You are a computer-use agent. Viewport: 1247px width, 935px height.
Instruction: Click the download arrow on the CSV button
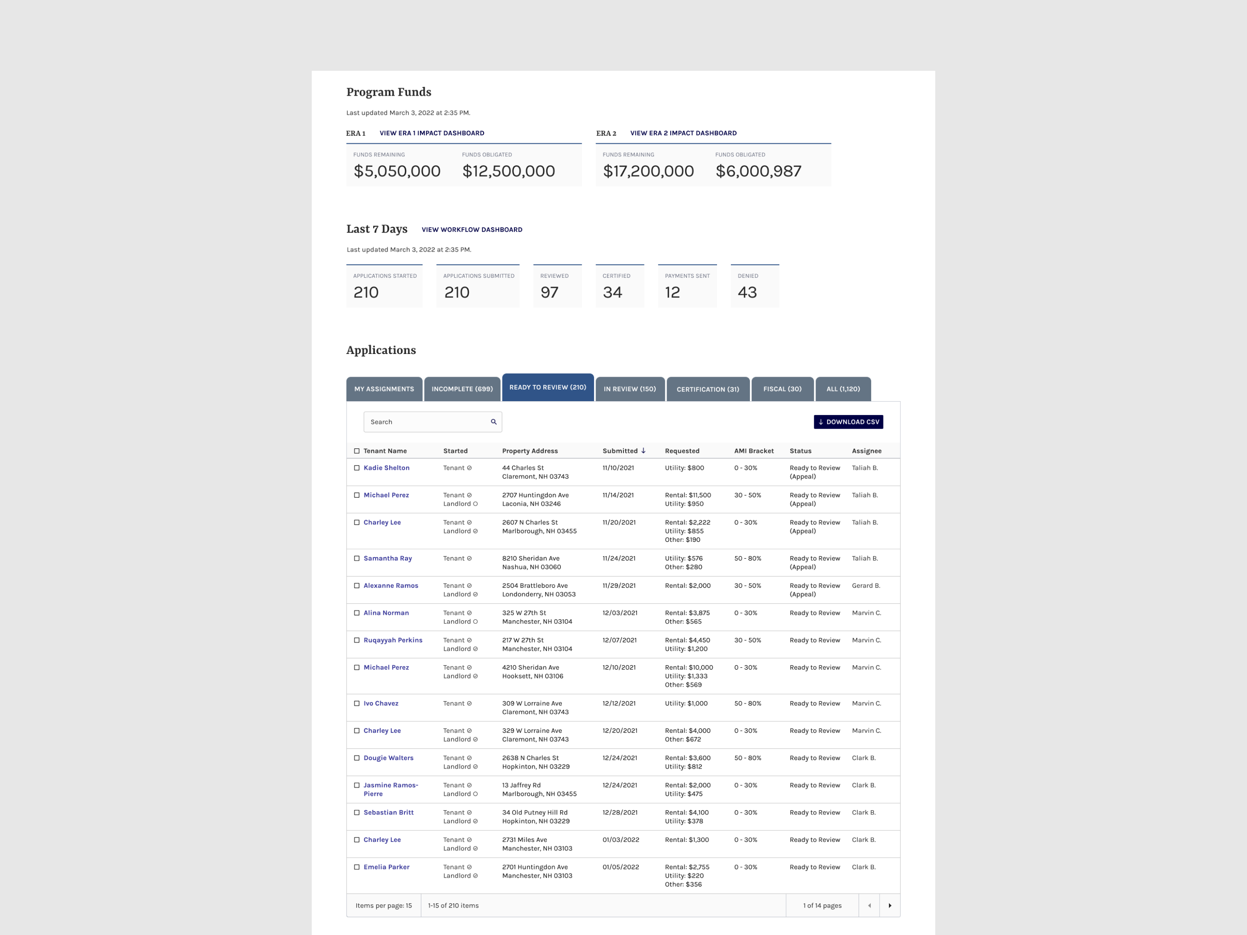click(x=821, y=422)
